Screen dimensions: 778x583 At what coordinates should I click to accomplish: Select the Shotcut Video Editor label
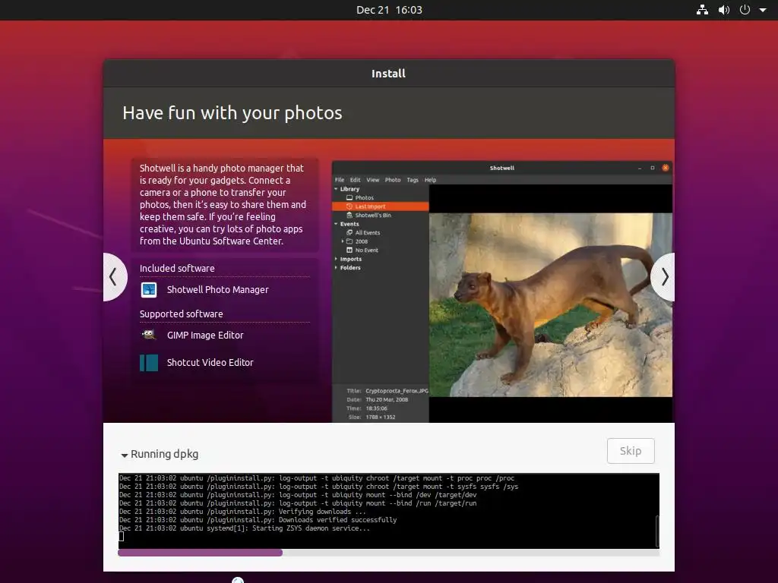(210, 362)
